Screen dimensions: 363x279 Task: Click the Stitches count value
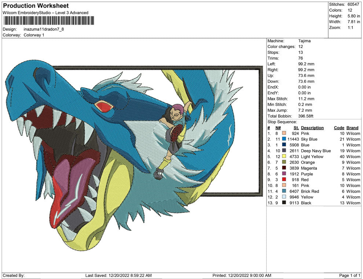pos(352,4)
